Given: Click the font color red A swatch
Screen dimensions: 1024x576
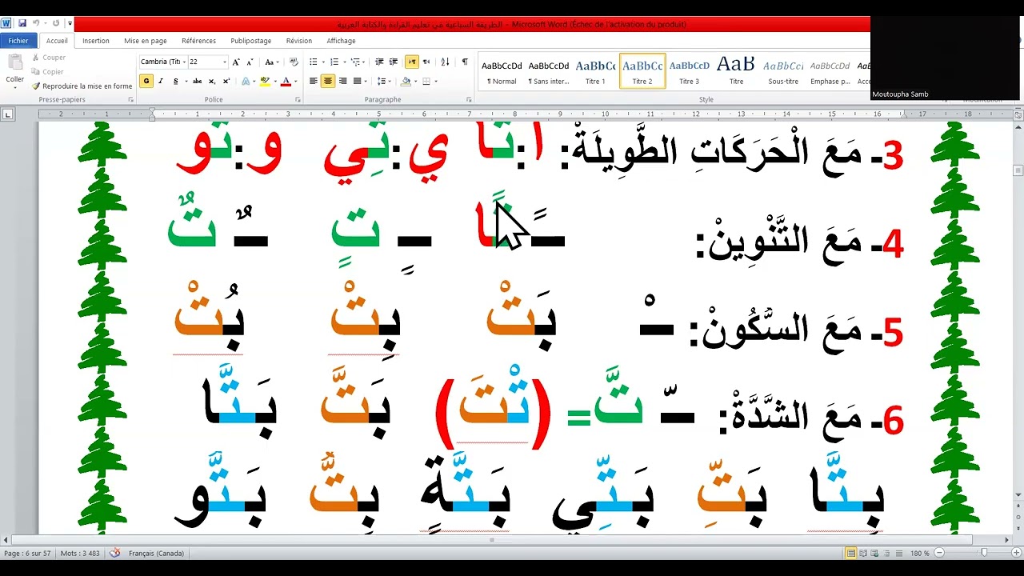Looking at the screenshot, I should (x=286, y=81).
